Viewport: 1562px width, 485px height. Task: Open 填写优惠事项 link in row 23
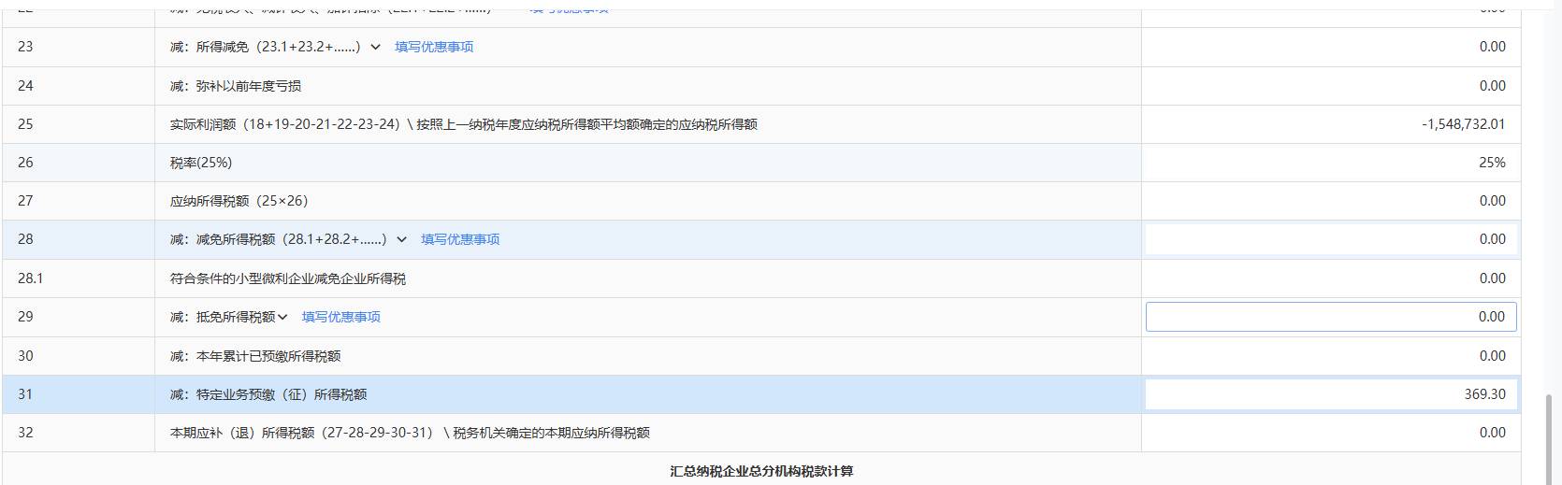click(x=434, y=47)
